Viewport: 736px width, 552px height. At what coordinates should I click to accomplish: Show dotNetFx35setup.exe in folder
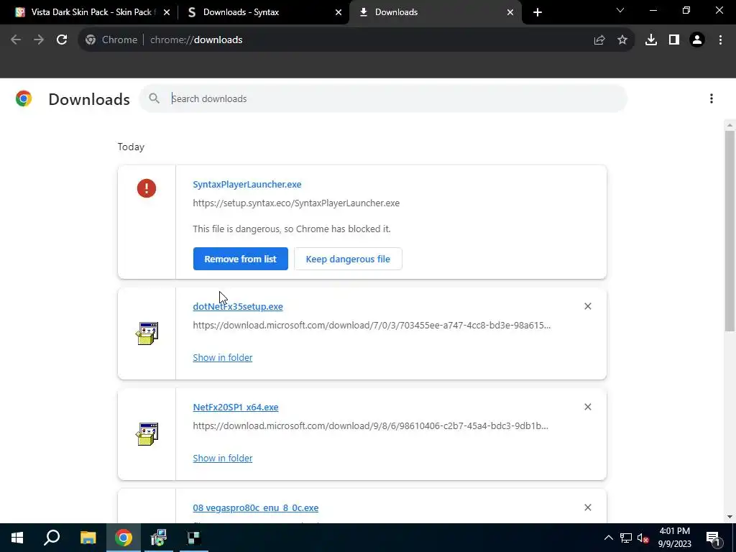(x=223, y=358)
